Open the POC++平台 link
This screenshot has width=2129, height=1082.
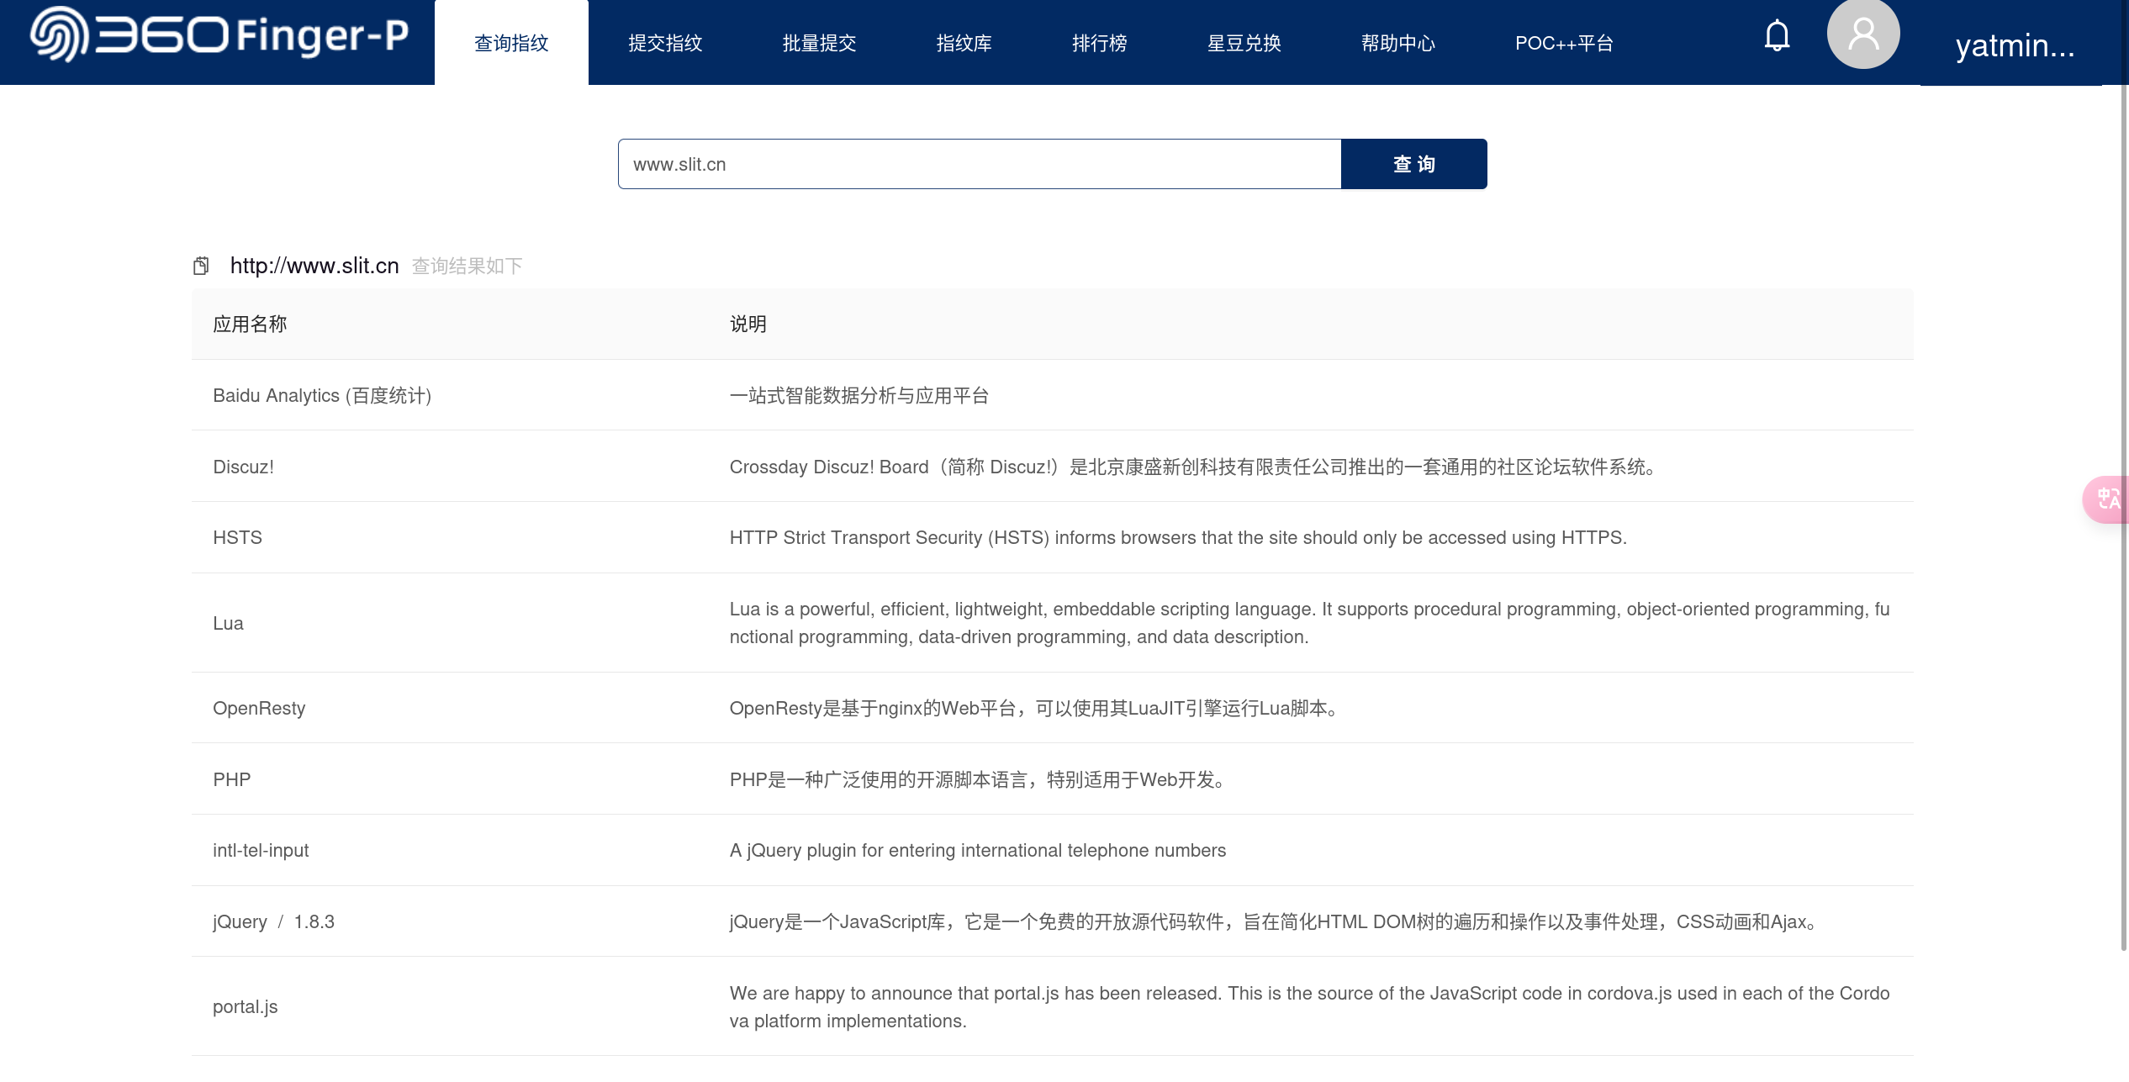click(x=1563, y=43)
